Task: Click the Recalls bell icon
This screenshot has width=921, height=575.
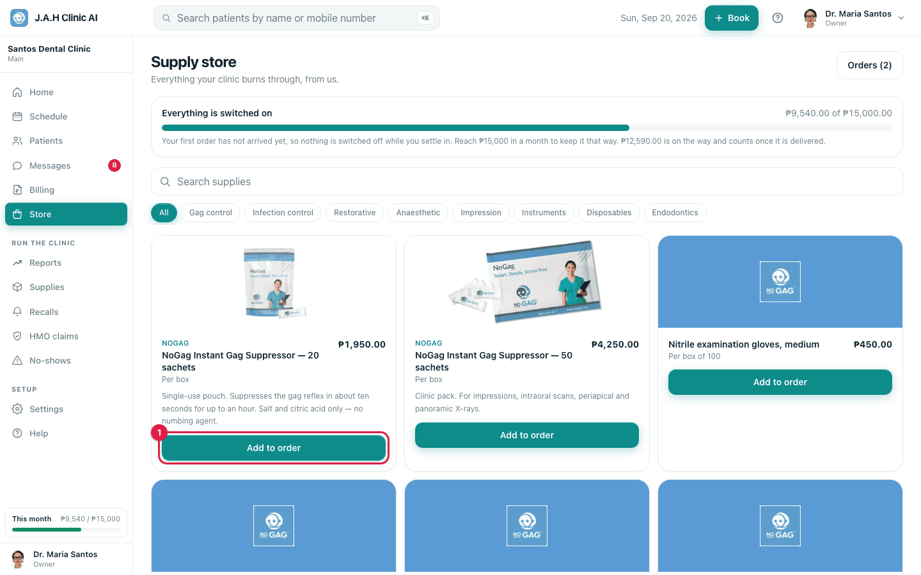Action: 17,312
